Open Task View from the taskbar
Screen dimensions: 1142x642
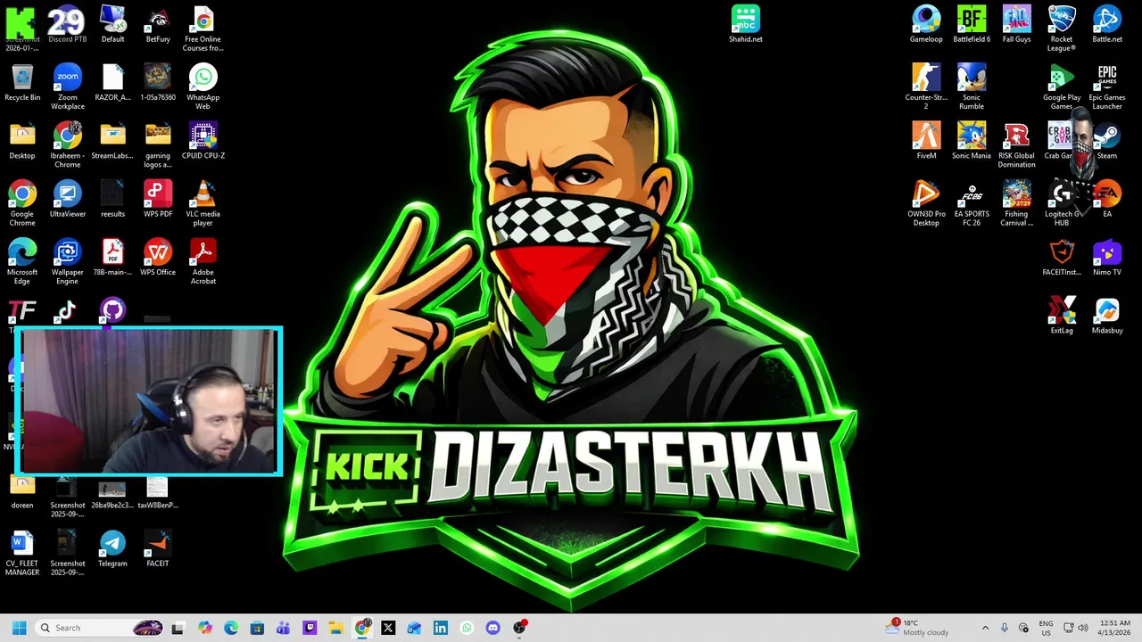point(178,628)
